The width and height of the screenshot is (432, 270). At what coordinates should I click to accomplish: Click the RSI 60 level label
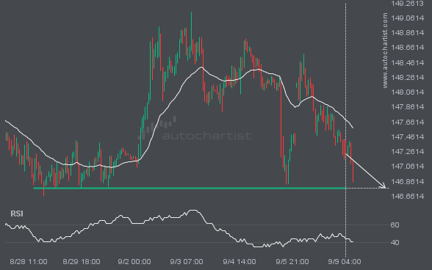[395, 225]
